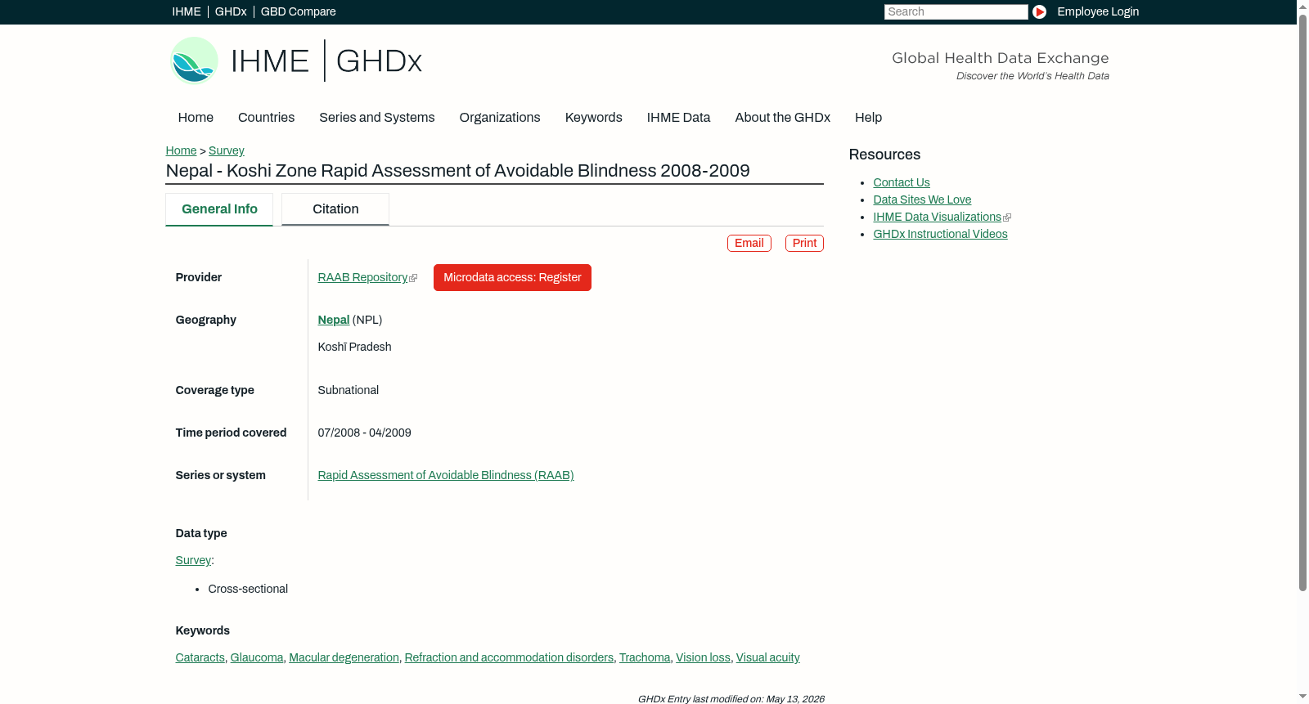This screenshot has width=1309, height=704.
Task: Open Macular degeneration keyword link
Action: click(344, 657)
